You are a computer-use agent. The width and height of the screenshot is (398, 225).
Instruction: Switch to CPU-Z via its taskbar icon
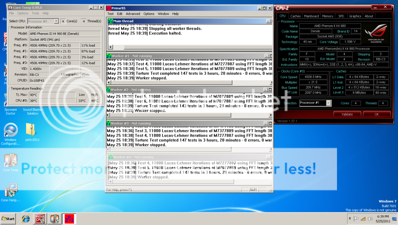(x=40, y=219)
